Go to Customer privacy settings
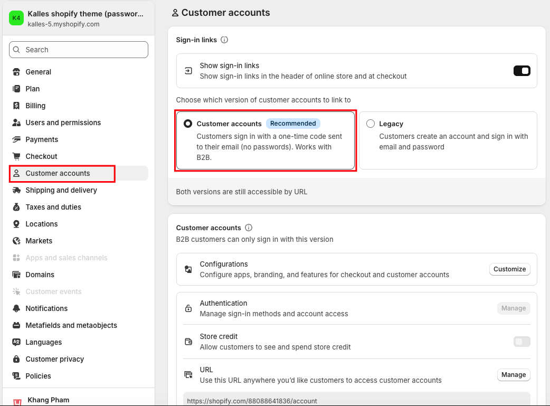550x406 pixels. [x=54, y=359]
